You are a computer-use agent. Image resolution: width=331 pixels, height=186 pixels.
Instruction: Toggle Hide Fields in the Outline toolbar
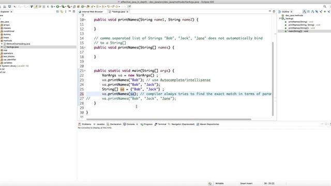pos(317,11)
